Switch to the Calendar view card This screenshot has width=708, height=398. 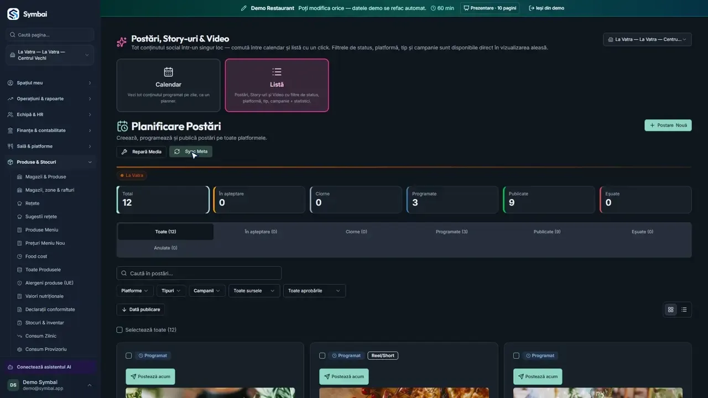coord(168,86)
